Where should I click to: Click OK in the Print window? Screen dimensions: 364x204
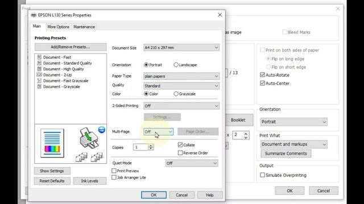pos(289,191)
